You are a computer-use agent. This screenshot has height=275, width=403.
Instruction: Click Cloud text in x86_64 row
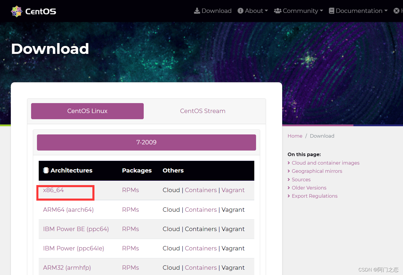[x=171, y=190]
